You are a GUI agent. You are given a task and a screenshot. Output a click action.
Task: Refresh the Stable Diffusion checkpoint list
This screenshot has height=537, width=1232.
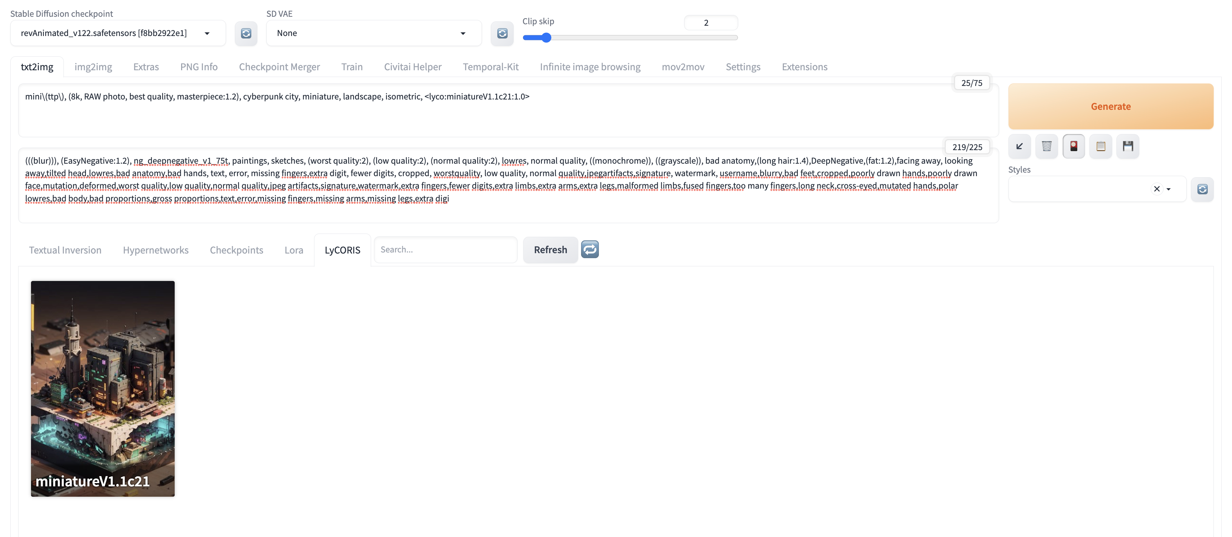click(246, 33)
